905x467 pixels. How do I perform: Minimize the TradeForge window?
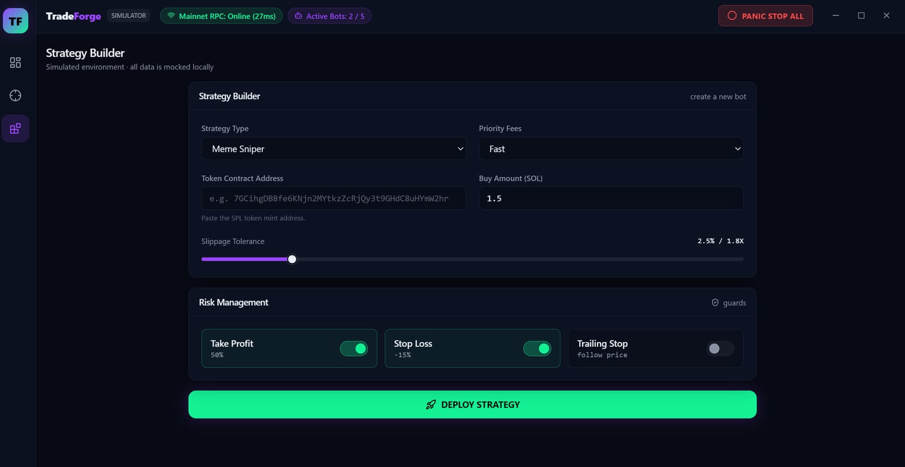coord(835,16)
